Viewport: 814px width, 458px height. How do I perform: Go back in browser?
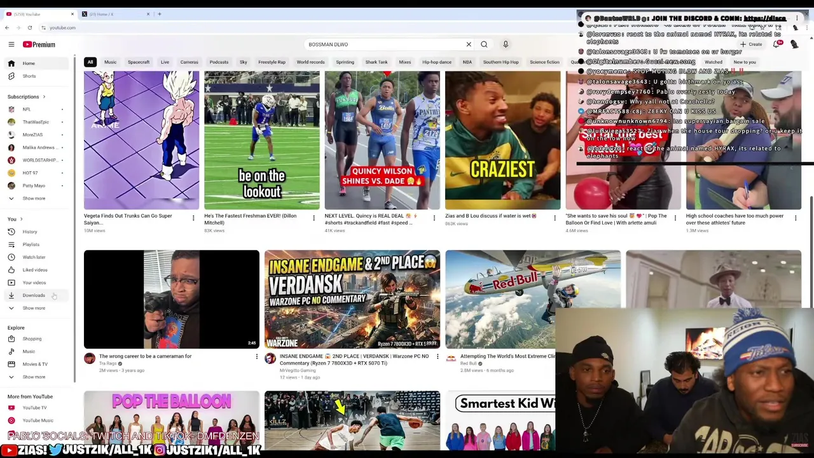point(6,27)
